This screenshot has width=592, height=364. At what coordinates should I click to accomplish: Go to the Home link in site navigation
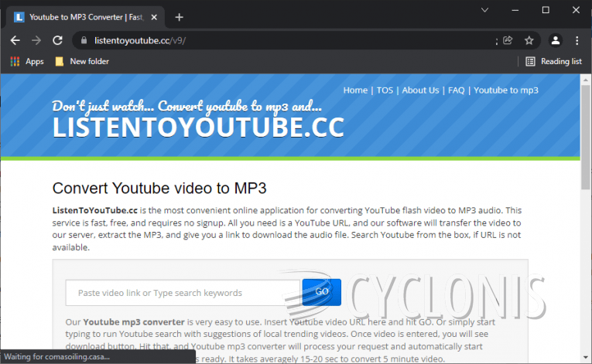pos(355,90)
